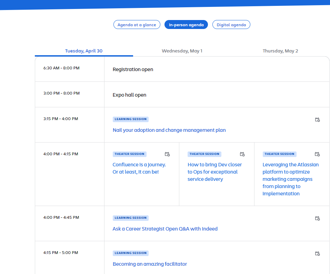Screen dimensions: 330x274
Task: Open 'How to bring Dev closer to Ops' link
Action: [215, 172]
